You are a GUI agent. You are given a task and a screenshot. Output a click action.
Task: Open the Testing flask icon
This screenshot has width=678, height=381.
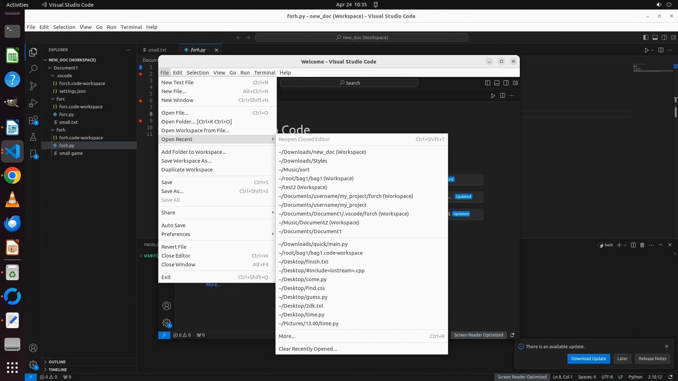pos(33,137)
